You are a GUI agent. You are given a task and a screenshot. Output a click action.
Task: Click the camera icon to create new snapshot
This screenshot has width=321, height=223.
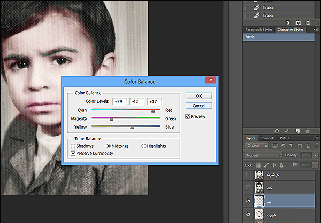(298, 22)
